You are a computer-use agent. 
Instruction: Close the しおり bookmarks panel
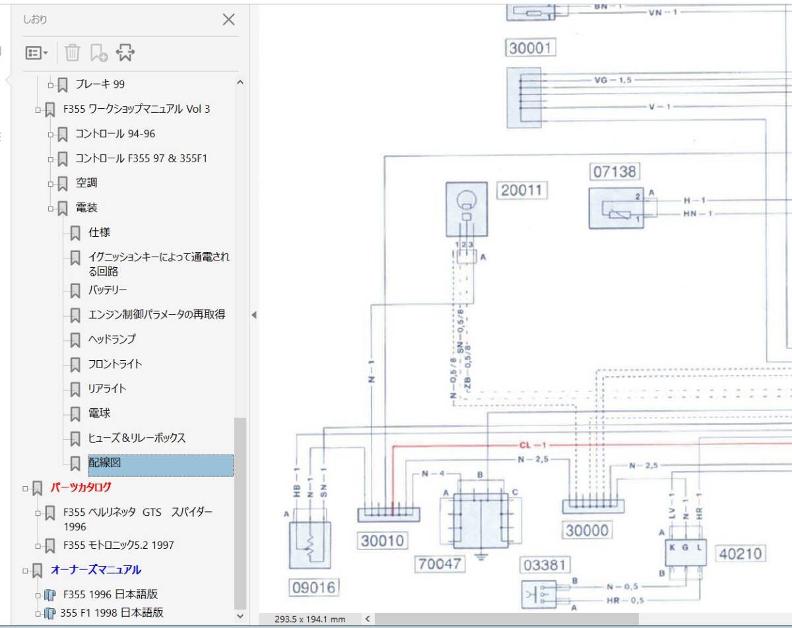coord(228,20)
